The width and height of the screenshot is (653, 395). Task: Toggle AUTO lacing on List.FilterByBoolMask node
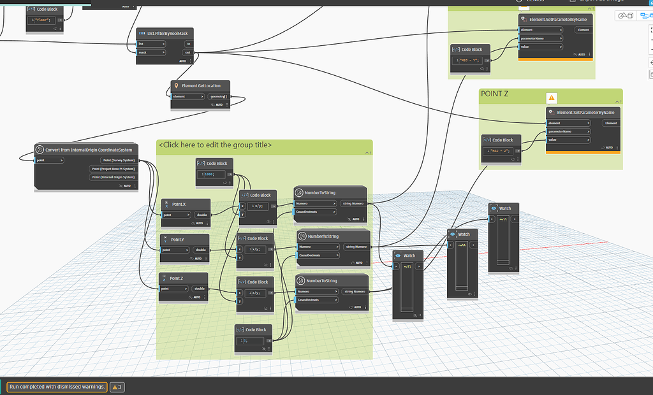[182, 61]
